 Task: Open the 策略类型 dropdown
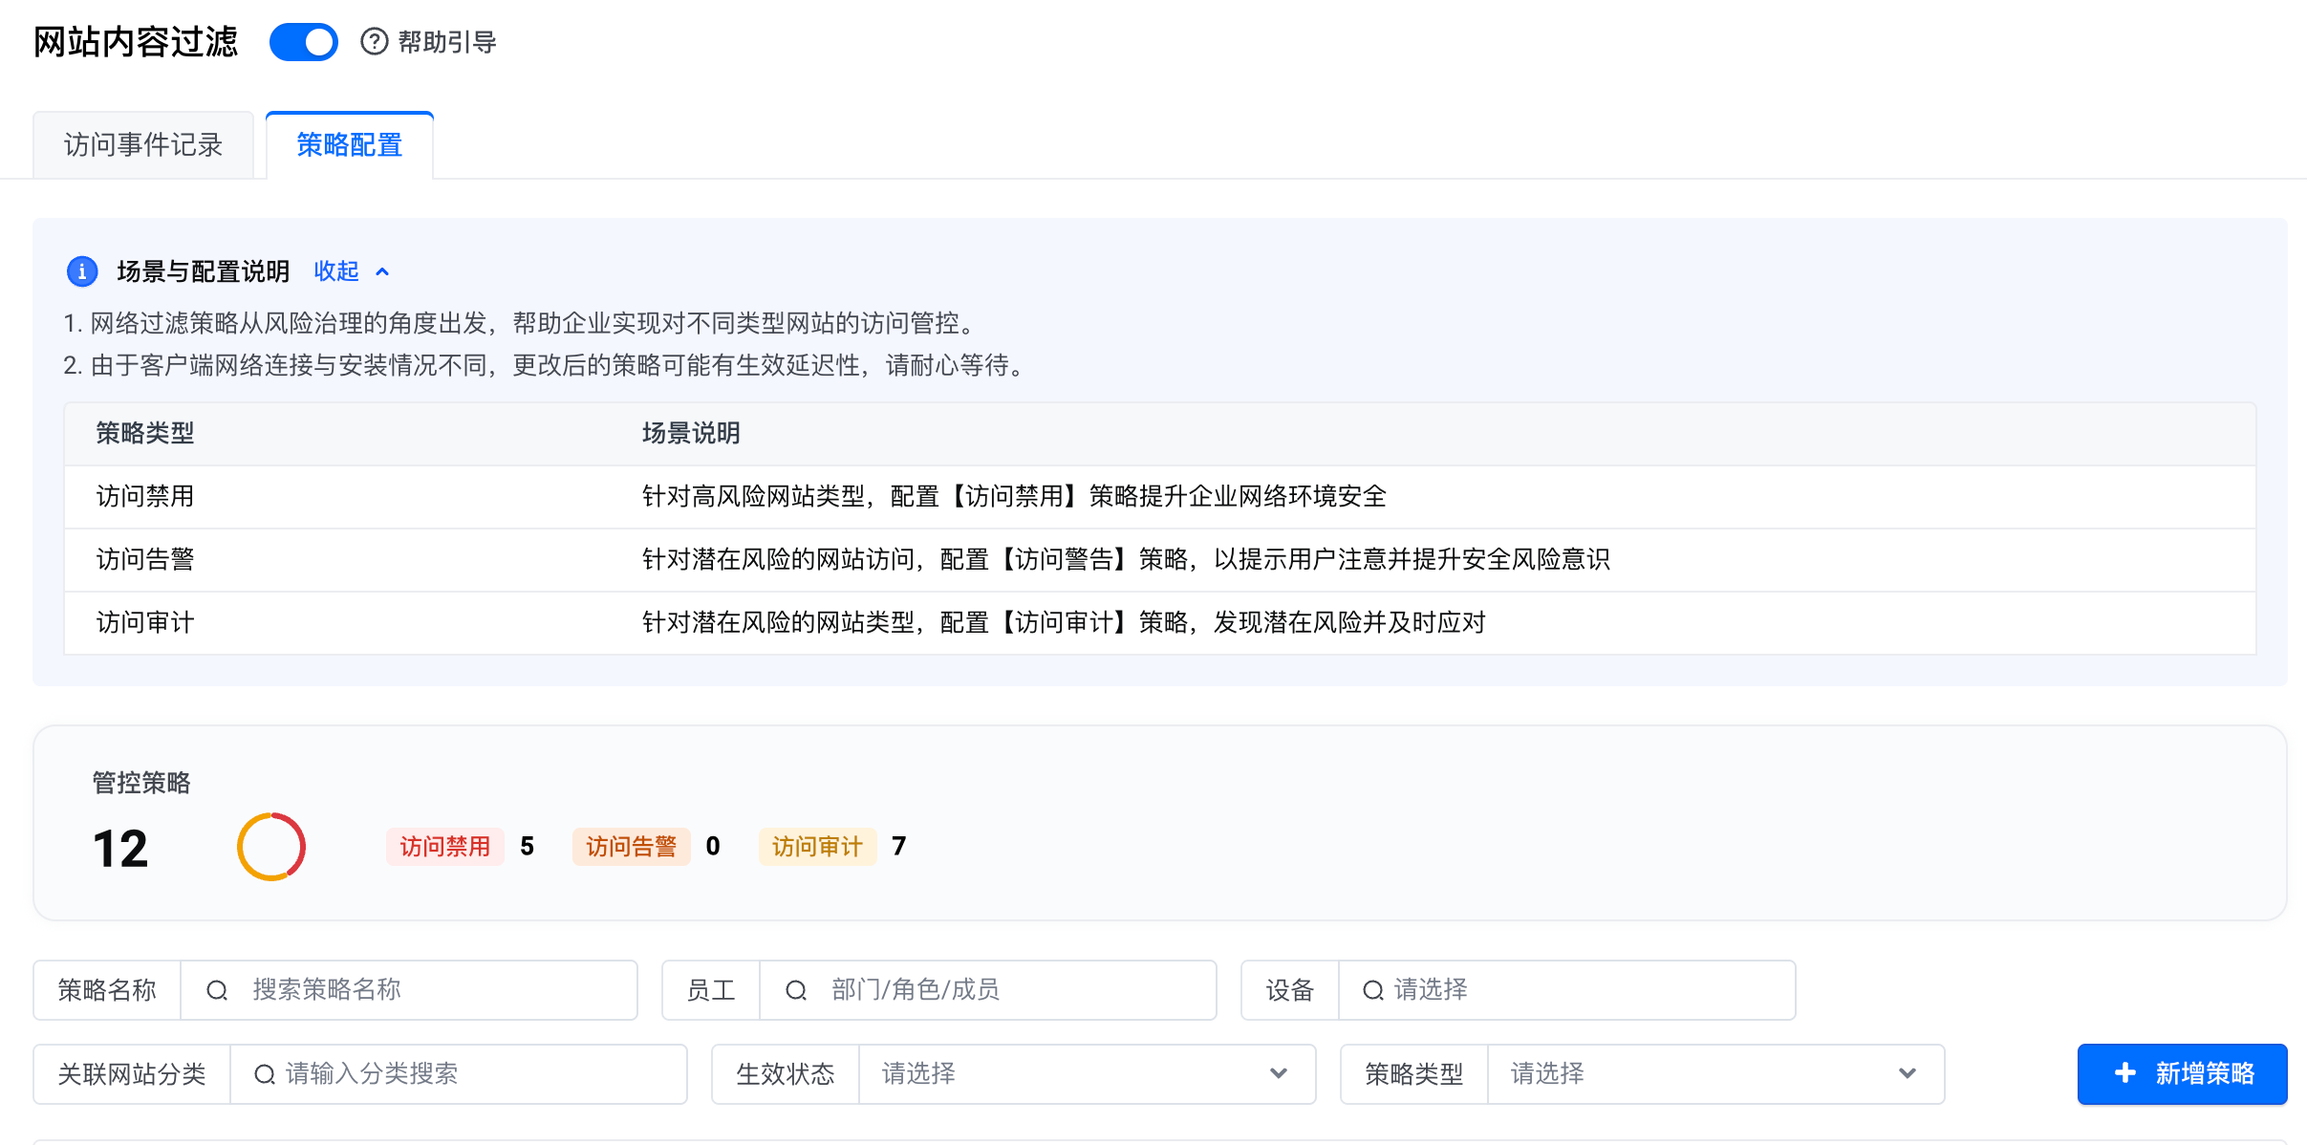pyautogui.click(x=1715, y=1074)
